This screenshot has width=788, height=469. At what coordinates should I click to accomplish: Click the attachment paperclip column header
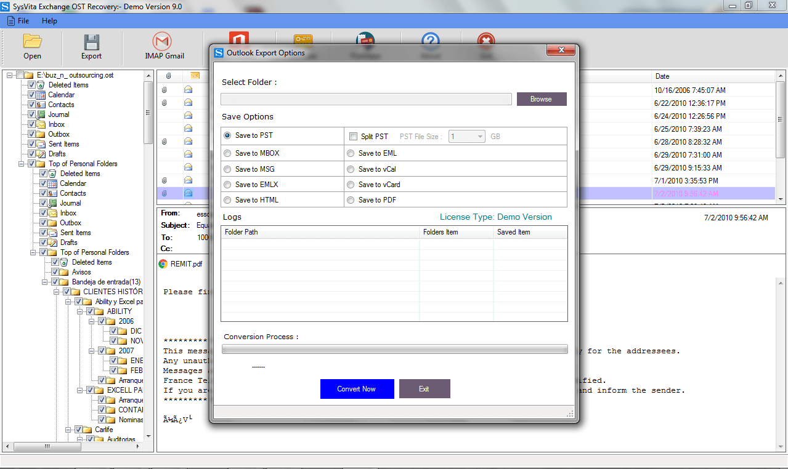(x=168, y=76)
